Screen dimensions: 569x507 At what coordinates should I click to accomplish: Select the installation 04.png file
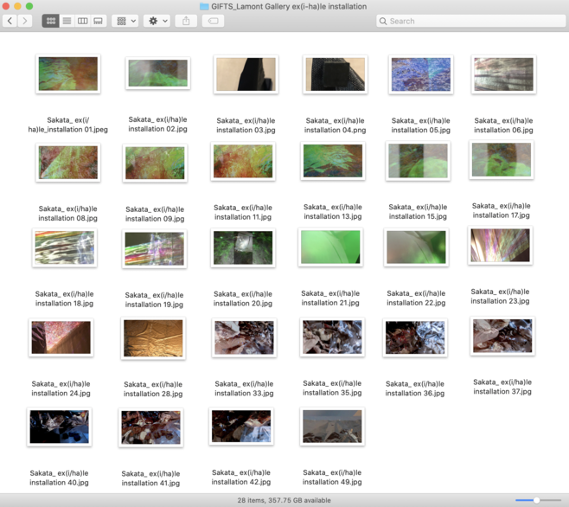336,74
